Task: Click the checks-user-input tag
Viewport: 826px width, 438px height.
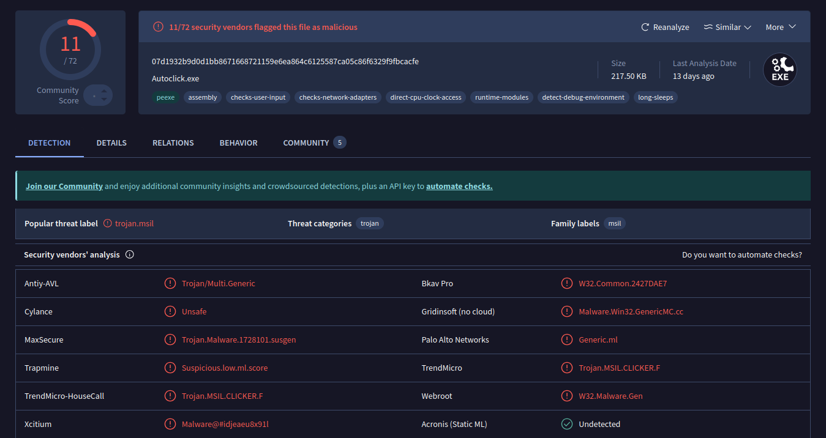Action: point(258,97)
